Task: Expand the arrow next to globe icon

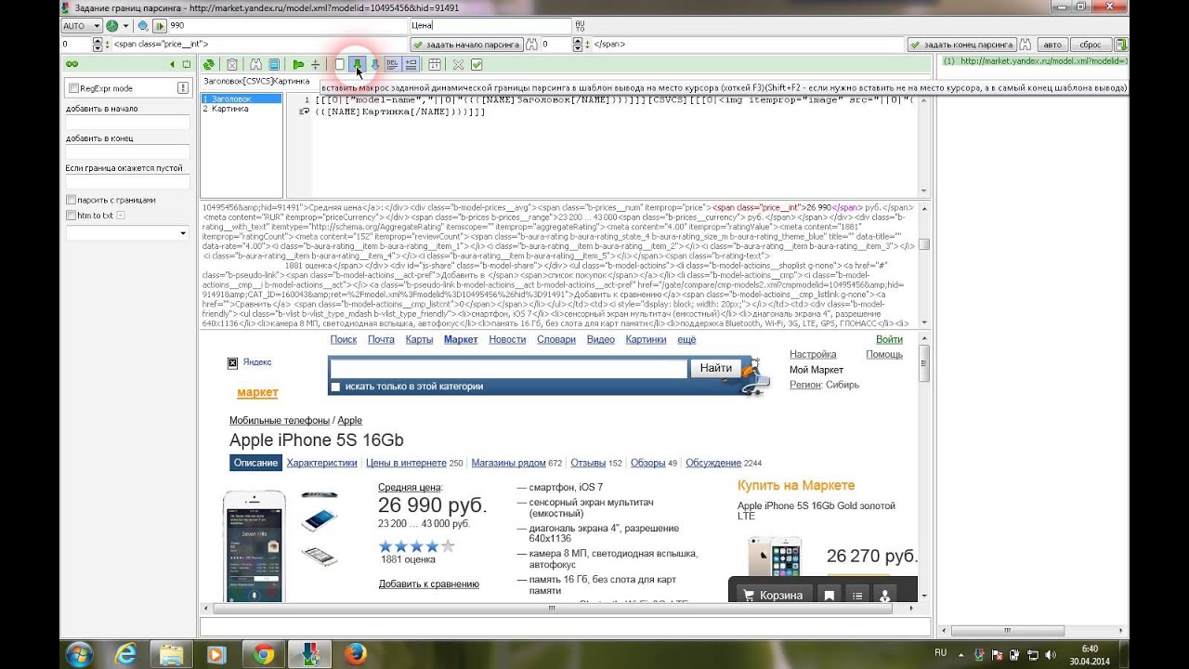Action: pos(126,26)
